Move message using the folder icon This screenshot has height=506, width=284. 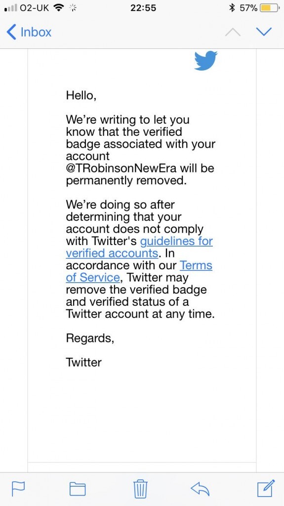(x=78, y=489)
